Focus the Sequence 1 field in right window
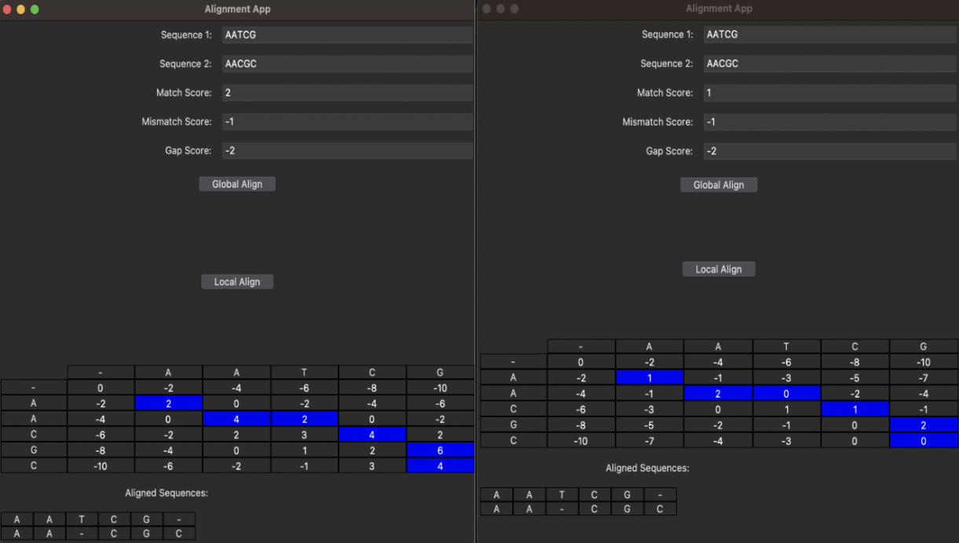The height and width of the screenshot is (543, 959). point(828,35)
